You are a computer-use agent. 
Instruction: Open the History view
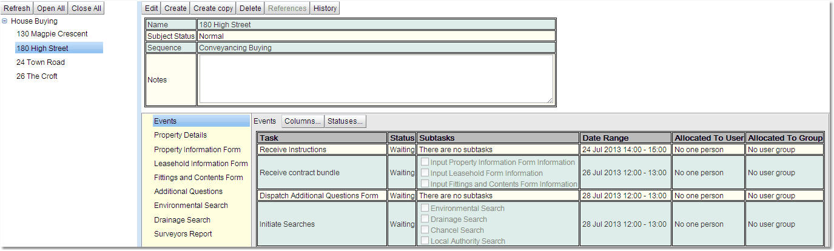(x=325, y=8)
